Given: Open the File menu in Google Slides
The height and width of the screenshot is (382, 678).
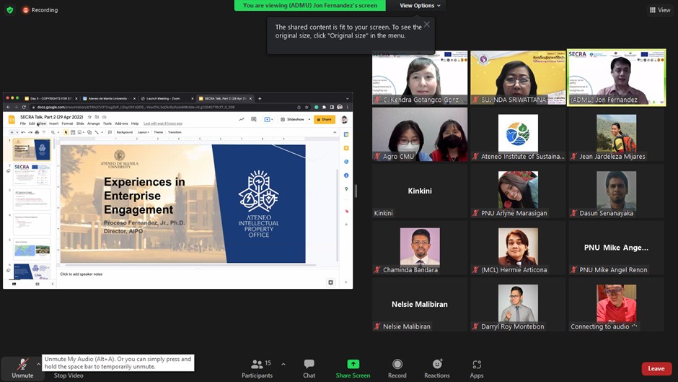Looking at the screenshot, I should pos(23,123).
